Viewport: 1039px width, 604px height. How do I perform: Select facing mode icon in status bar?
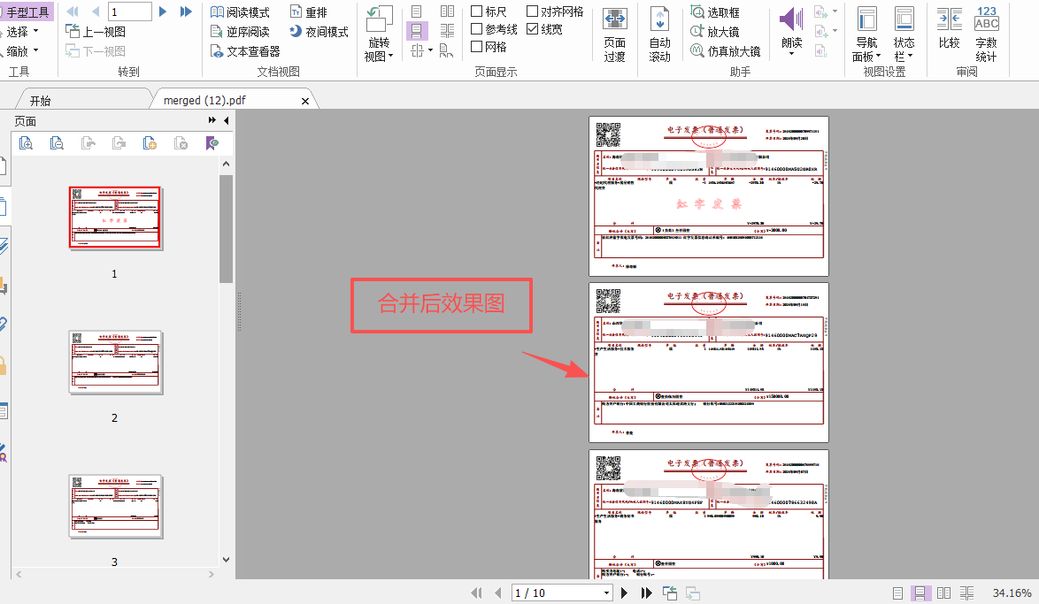tap(944, 593)
